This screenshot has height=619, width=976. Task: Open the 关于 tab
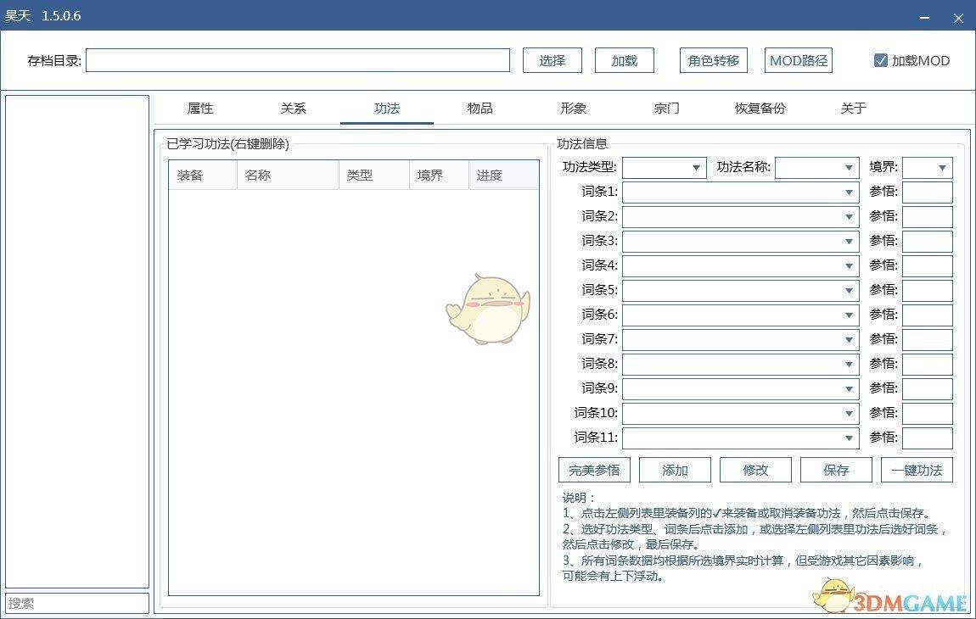(x=854, y=109)
